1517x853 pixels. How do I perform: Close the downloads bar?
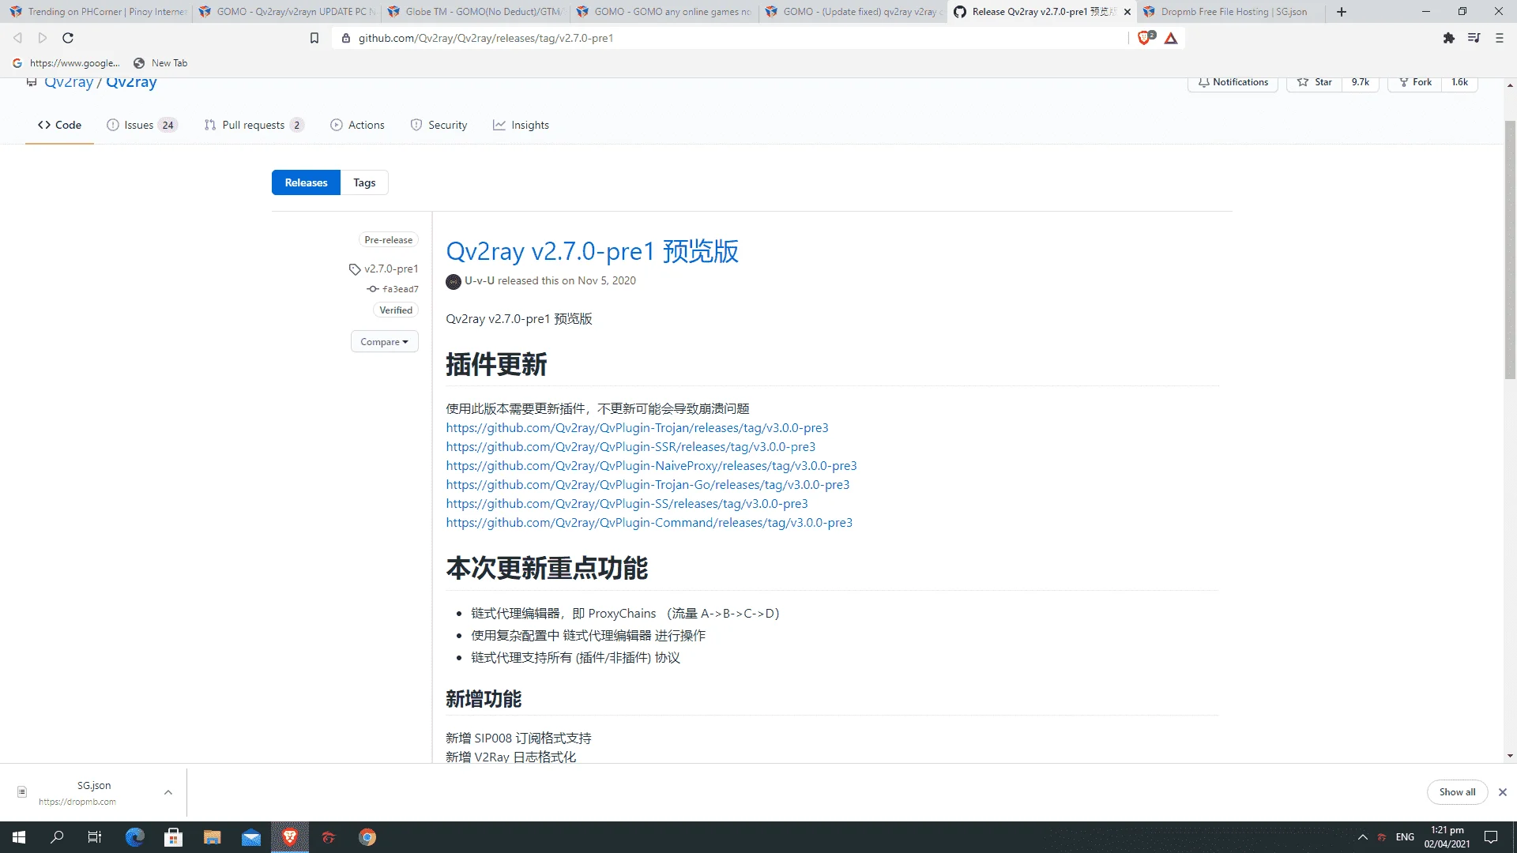1503,792
